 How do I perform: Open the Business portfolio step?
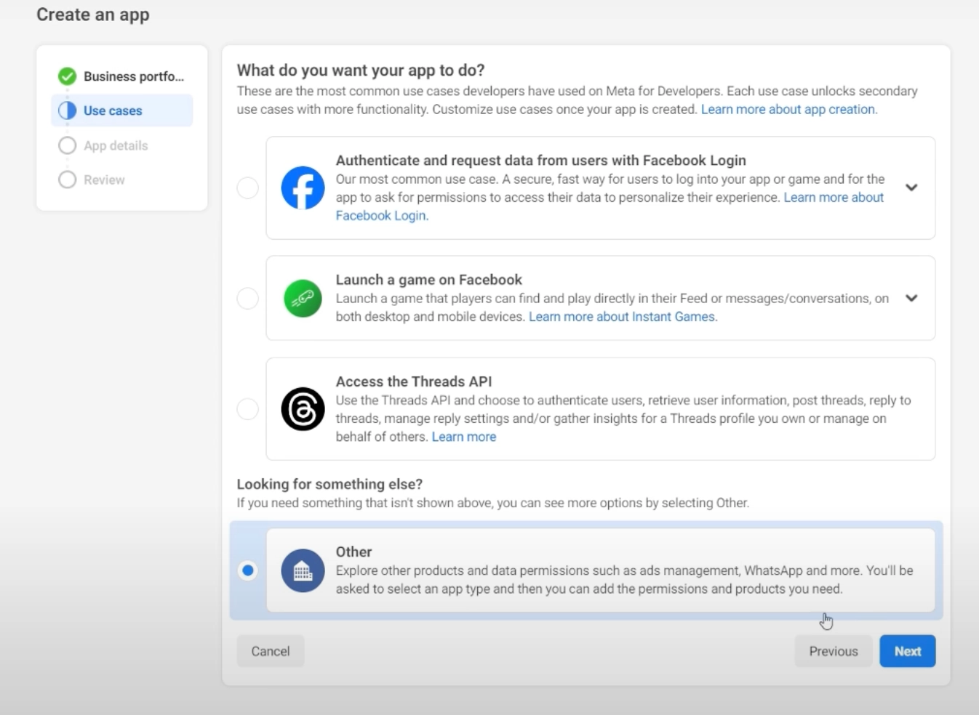coord(122,76)
